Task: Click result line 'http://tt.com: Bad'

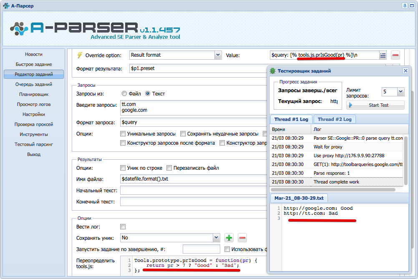Action: 310,213
